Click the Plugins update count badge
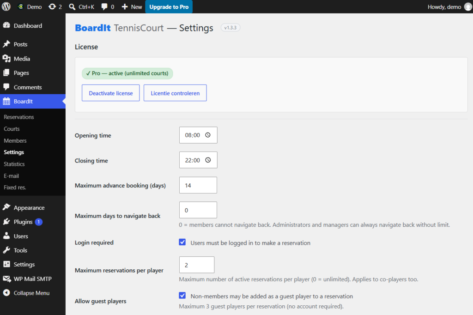Viewport: 473px width, 315px height. [39, 222]
